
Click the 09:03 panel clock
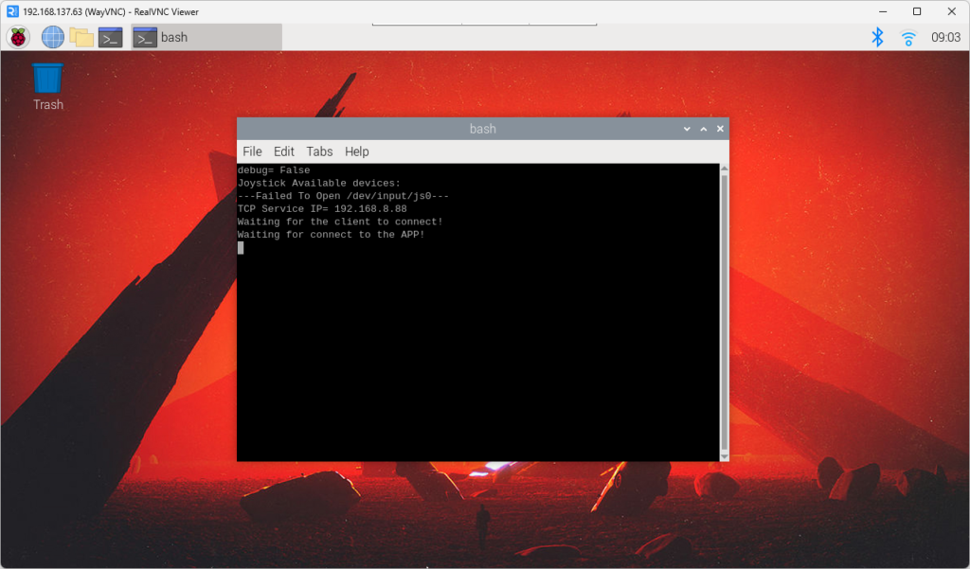click(945, 37)
